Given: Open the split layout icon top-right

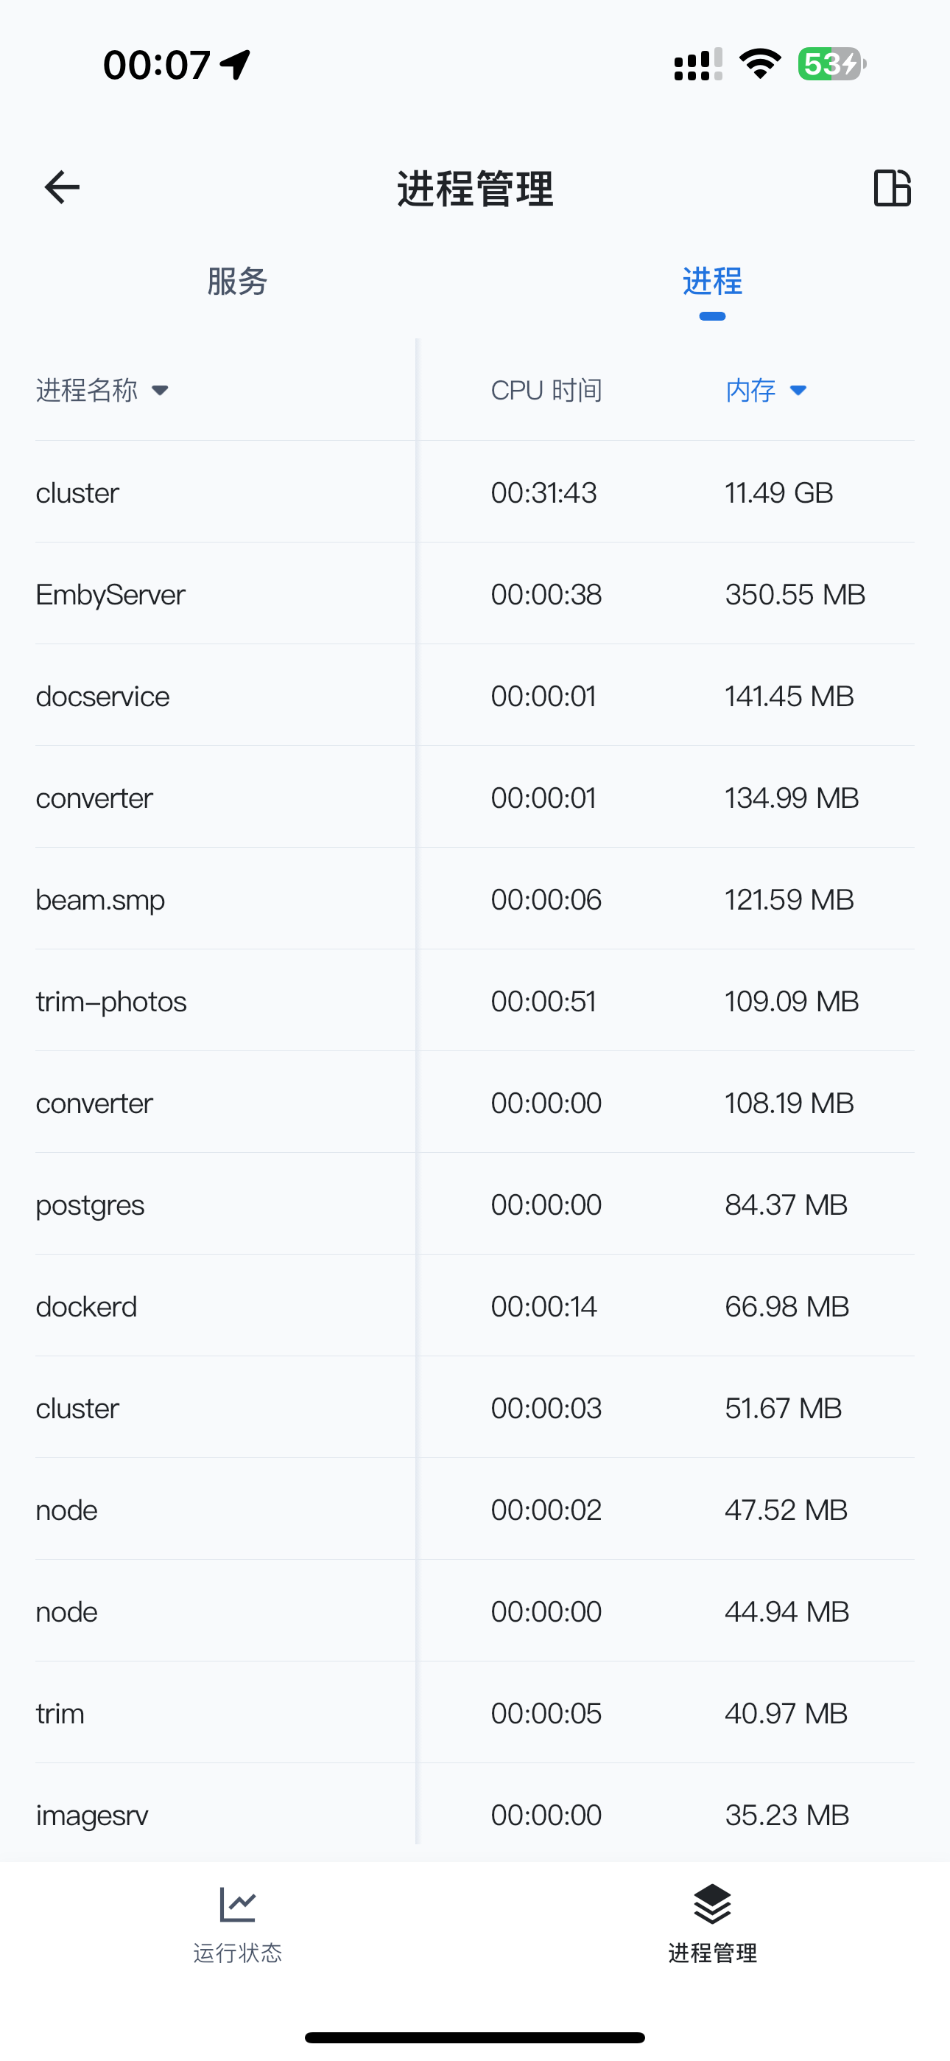Looking at the screenshot, I should (892, 188).
